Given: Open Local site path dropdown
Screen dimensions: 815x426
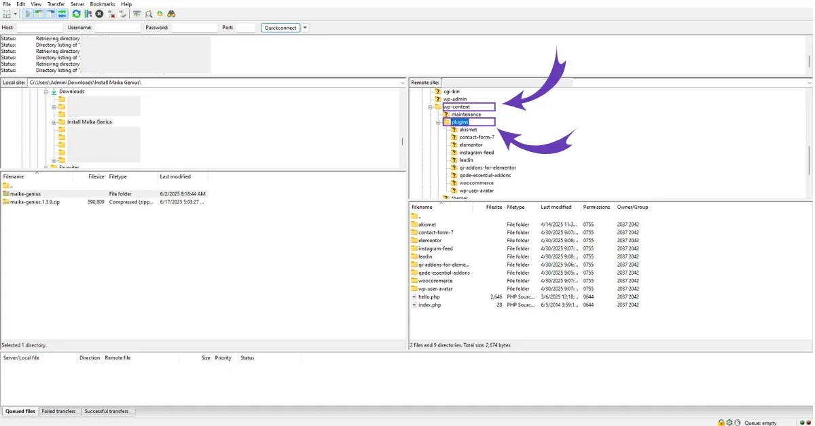Looking at the screenshot, I should (x=402, y=83).
